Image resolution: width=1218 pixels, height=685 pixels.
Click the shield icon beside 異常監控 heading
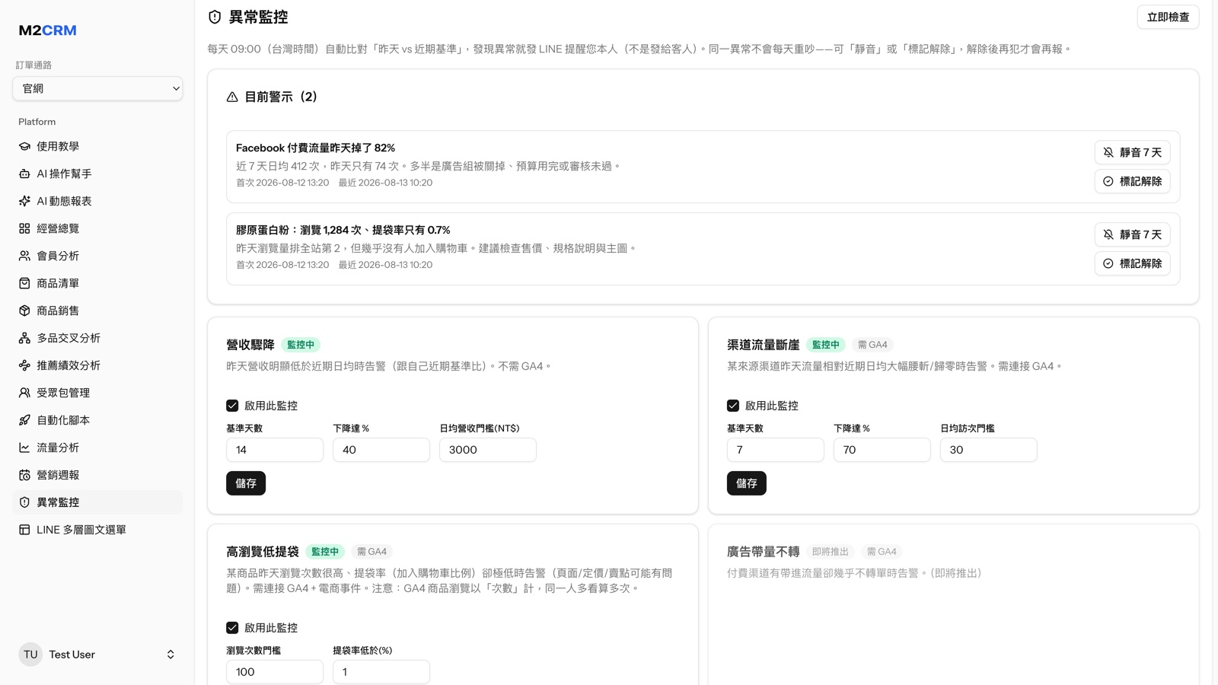[215, 17]
